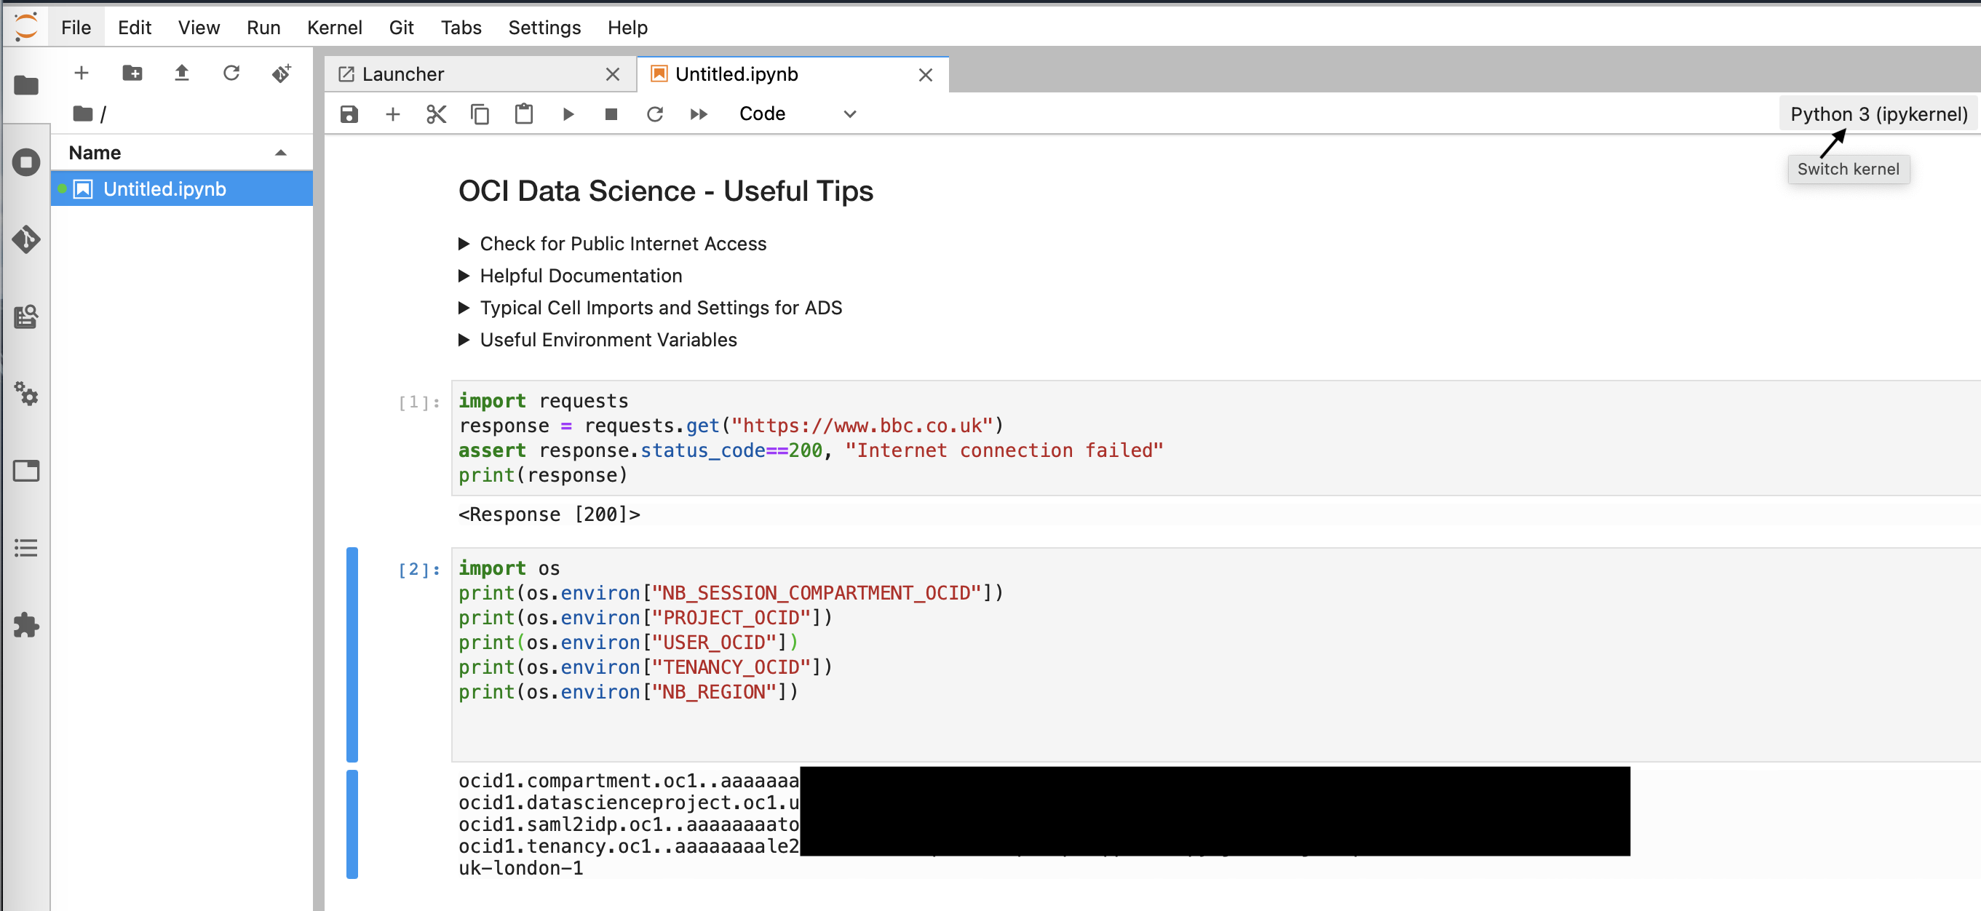Paste a cell using the clipboard icon

point(524,113)
